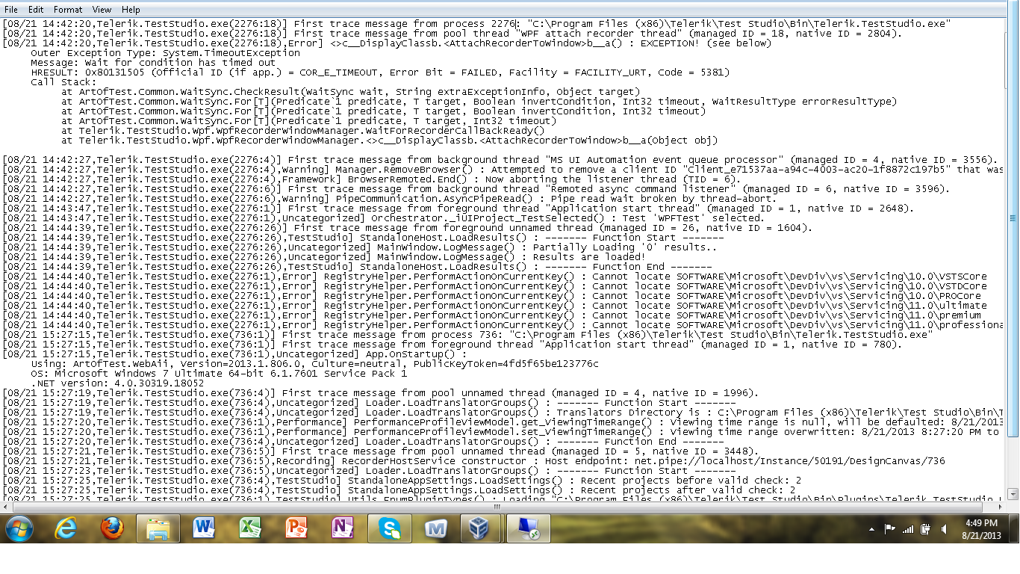Click the "HRESULT: 0x80131505" line
1020x574 pixels.
[380, 72]
